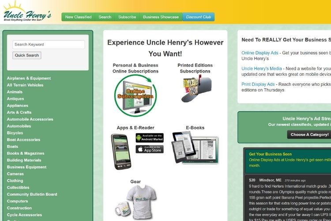Select the Animals category
Screen dimensions: 331x221
click(15, 92)
